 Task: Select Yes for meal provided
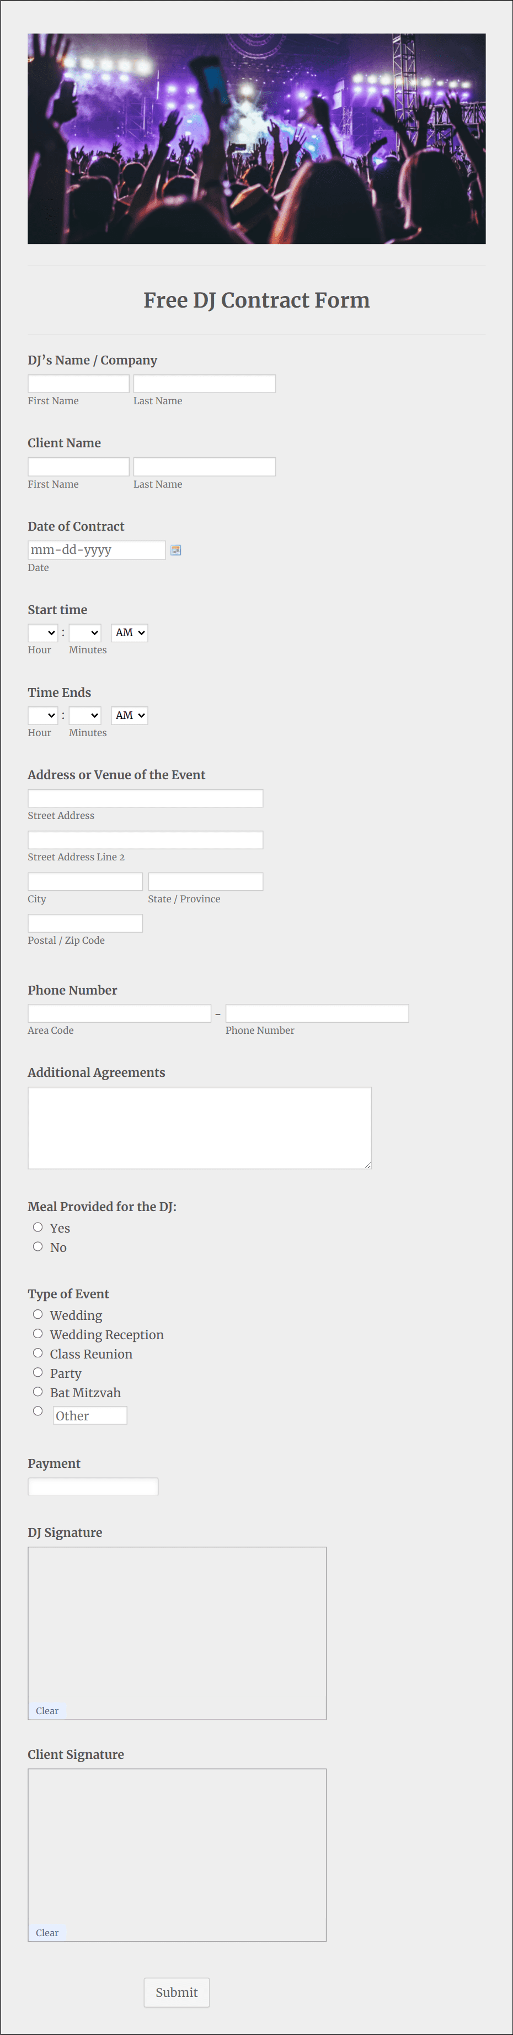[x=38, y=1227]
